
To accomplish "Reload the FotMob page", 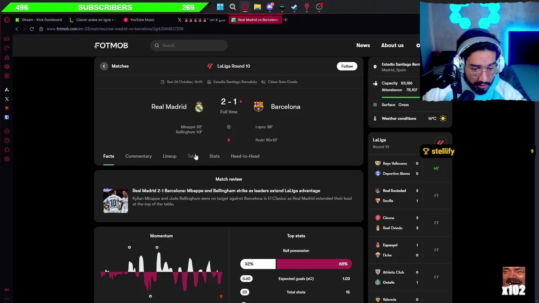I will (32, 29).
